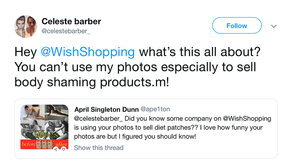The width and height of the screenshot is (291, 164).
Task: Open the quoted diet patches product thumbnail
Action: pyautogui.click(x=44, y=127)
